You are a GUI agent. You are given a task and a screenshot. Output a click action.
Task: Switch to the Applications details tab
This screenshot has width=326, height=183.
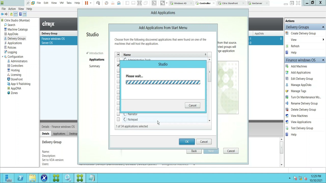point(59,134)
